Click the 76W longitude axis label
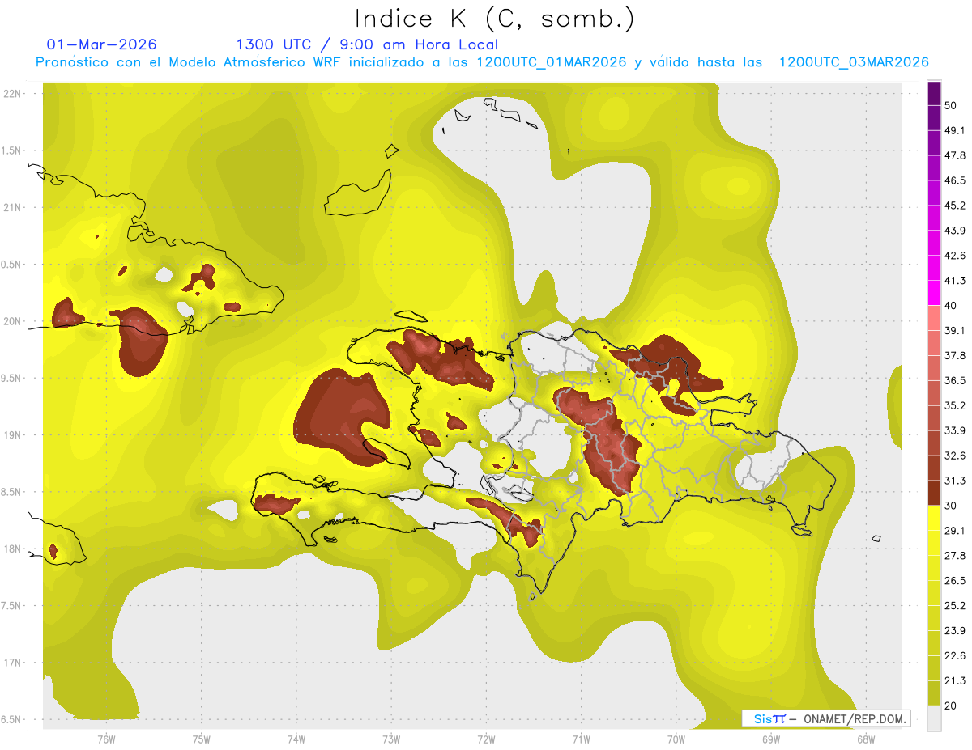Image resolution: width=972 pixels, height=750 pixels. tap(106, 739)
